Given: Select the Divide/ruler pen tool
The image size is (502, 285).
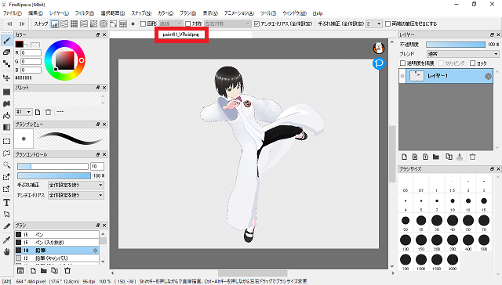Looking at the screenshot, I should [x=6, y=226].
